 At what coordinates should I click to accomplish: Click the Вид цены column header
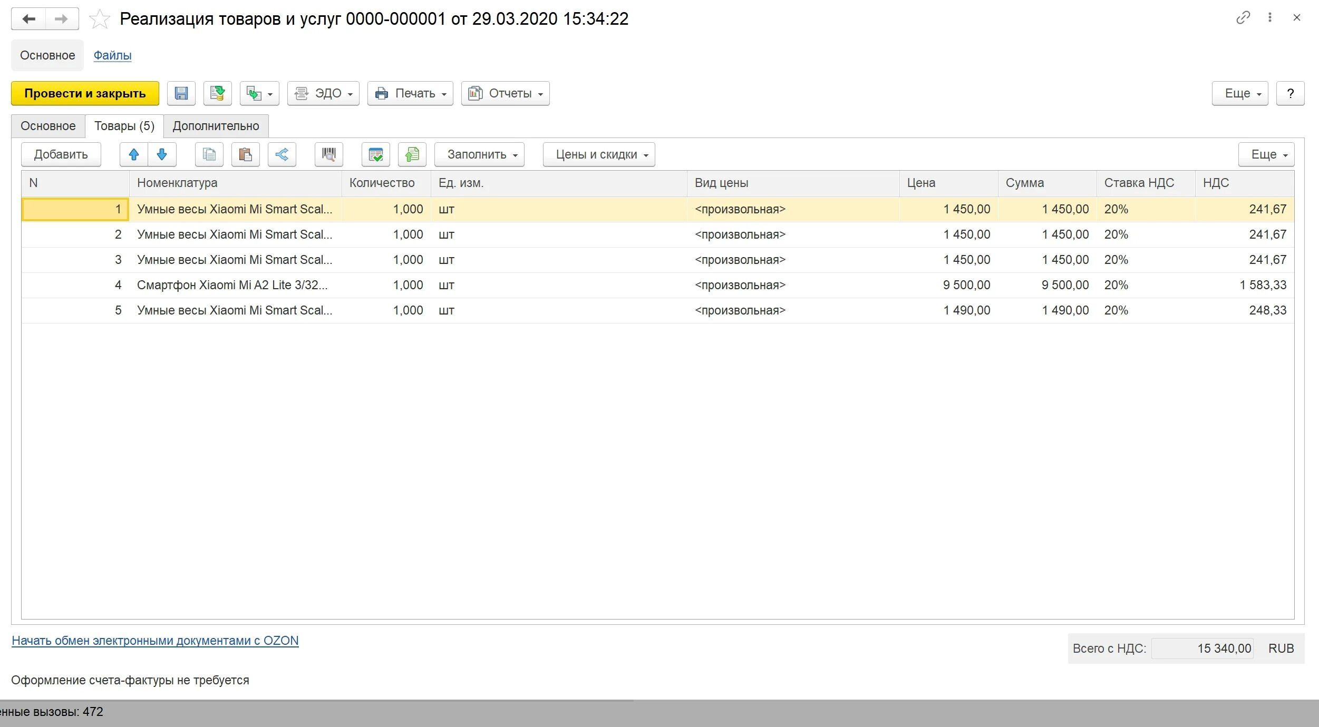793,183
